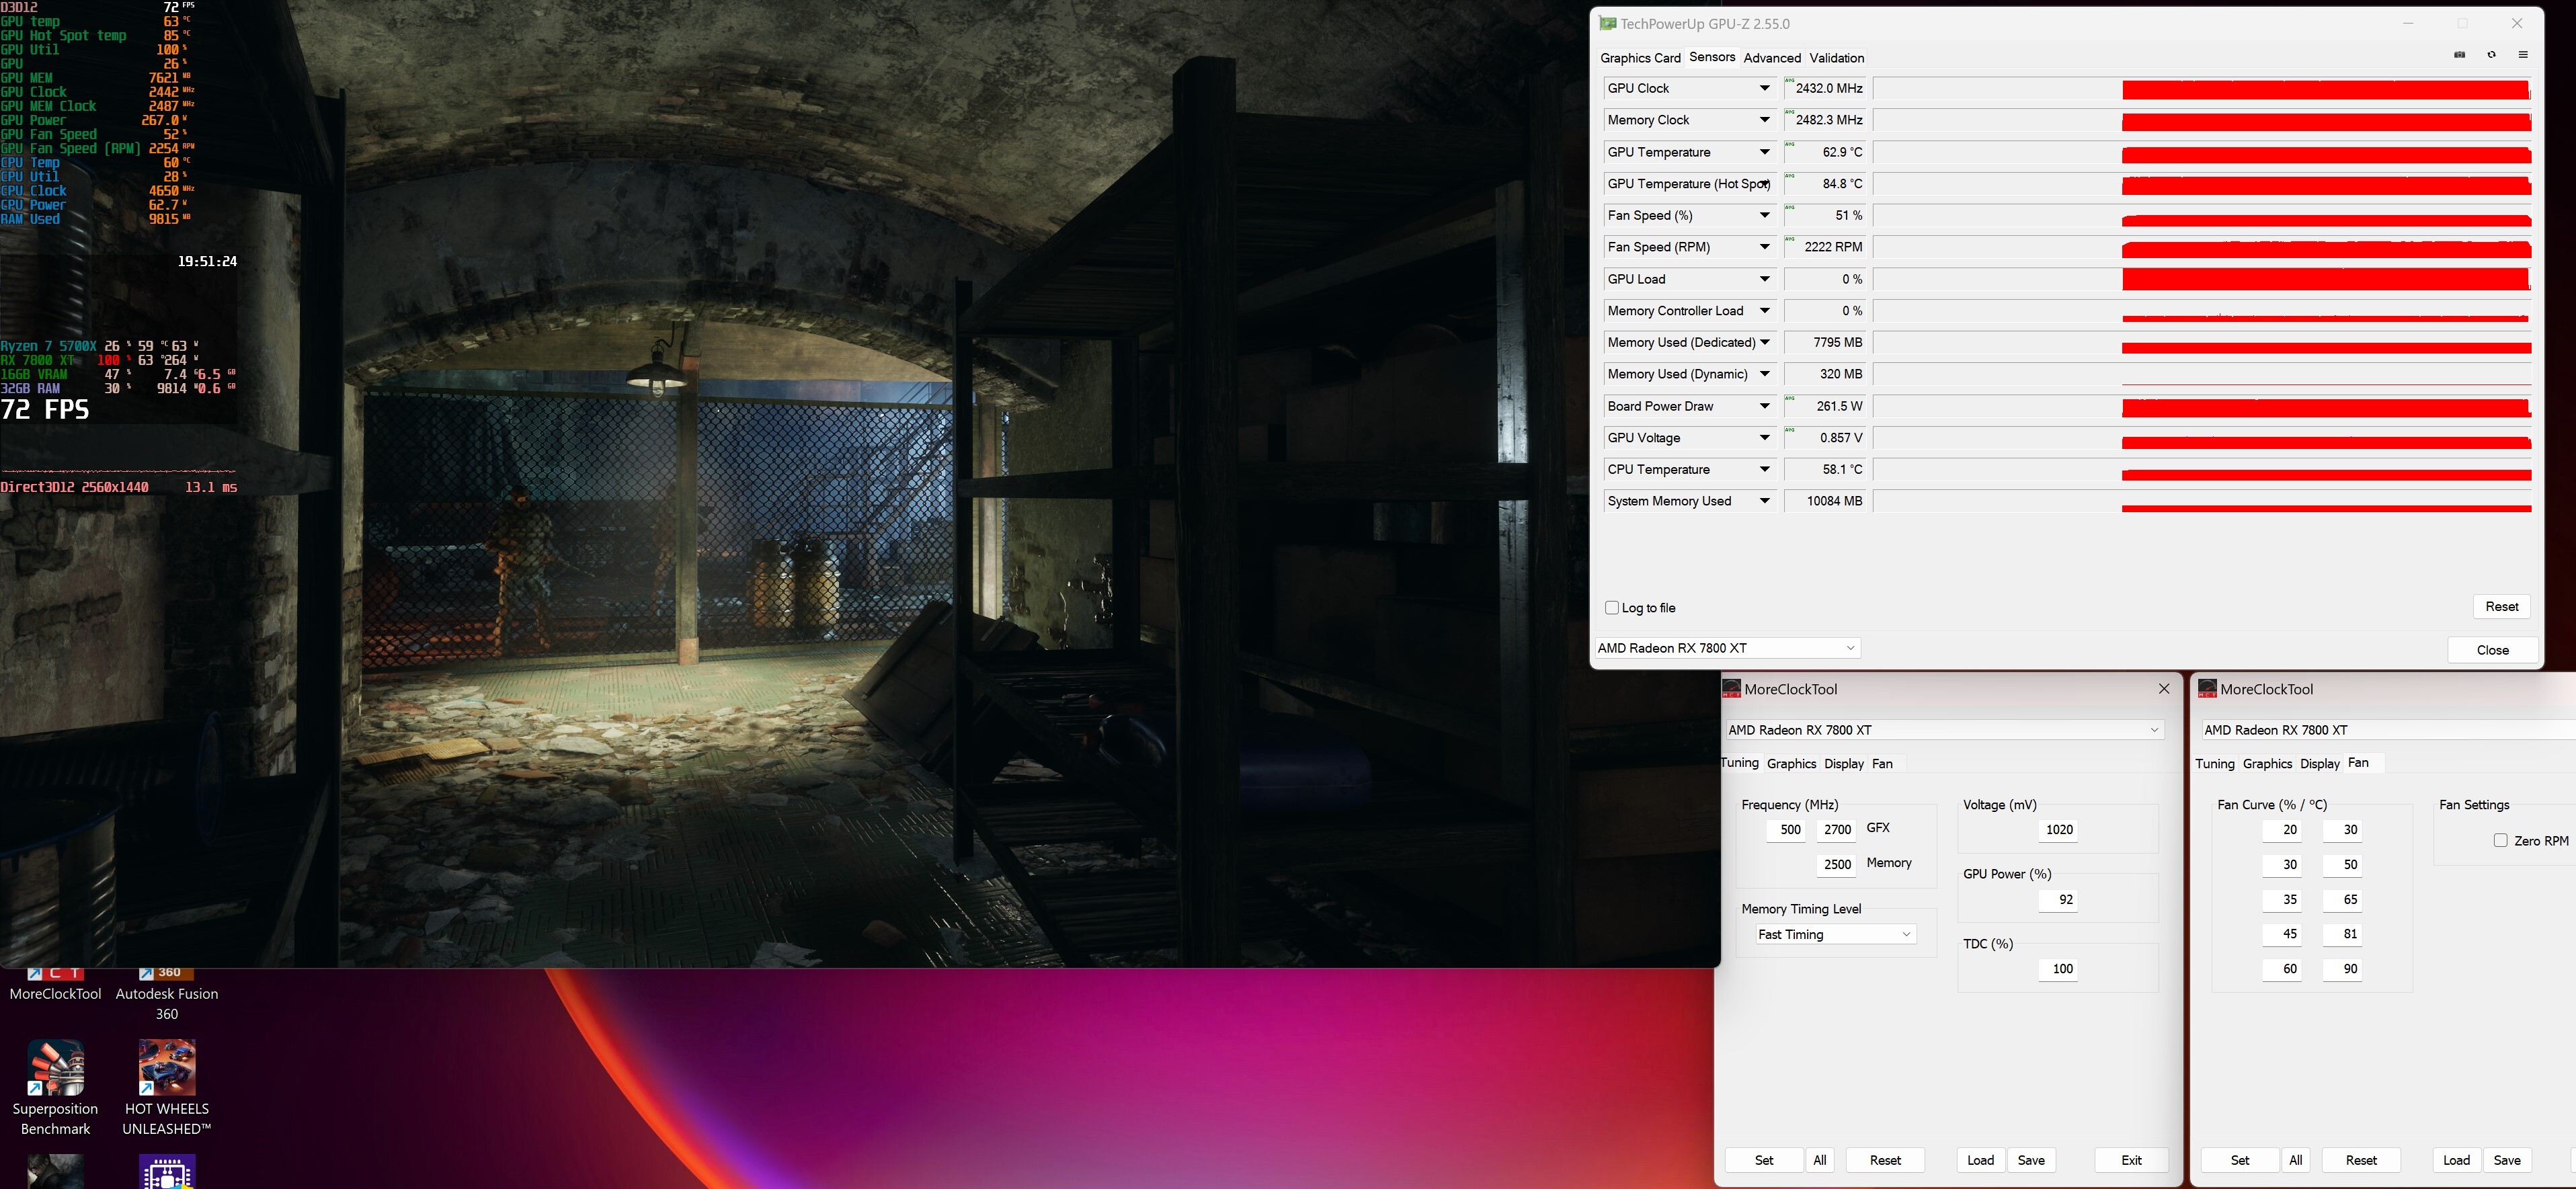
Task: Click the GPU-Z Close button
Action: 2493,650
